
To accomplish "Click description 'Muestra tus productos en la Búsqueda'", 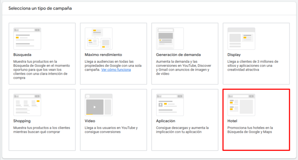I will 42,70.
